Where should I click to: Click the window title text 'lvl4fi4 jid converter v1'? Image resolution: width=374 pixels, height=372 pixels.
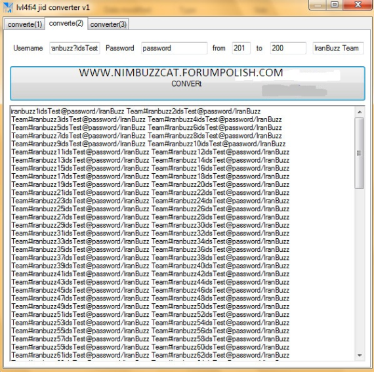click(53, 7)
